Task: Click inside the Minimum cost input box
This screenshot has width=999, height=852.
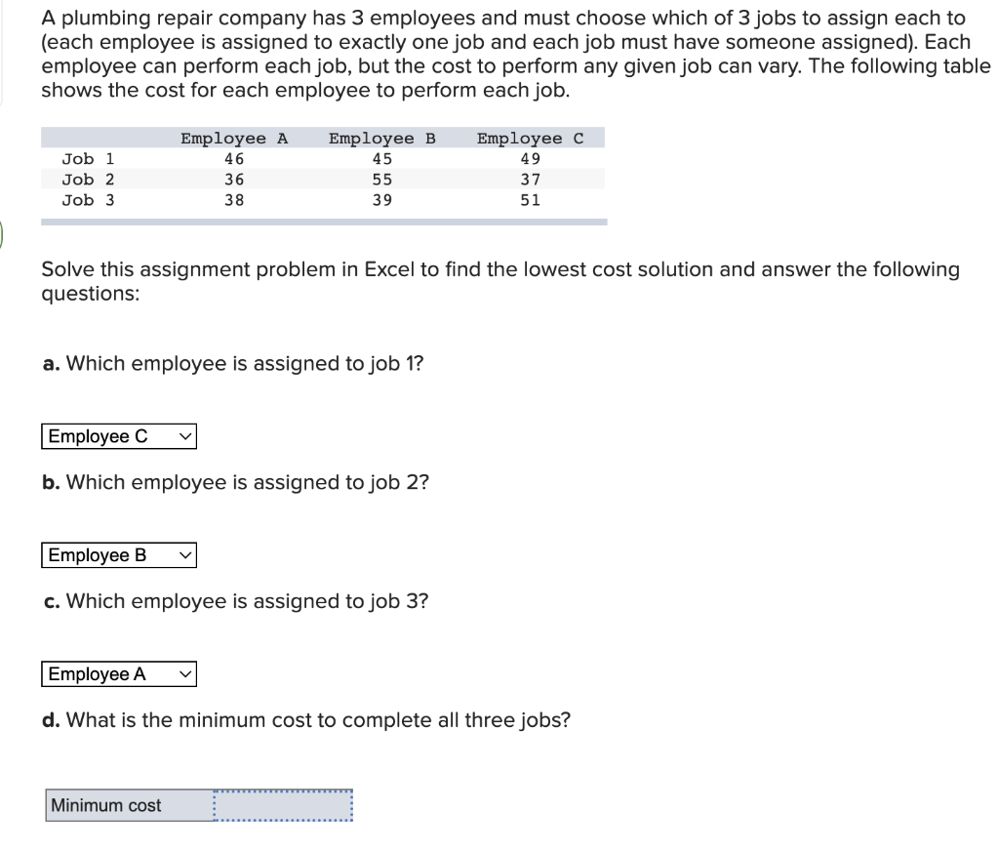Action: (x=282, y=805)
